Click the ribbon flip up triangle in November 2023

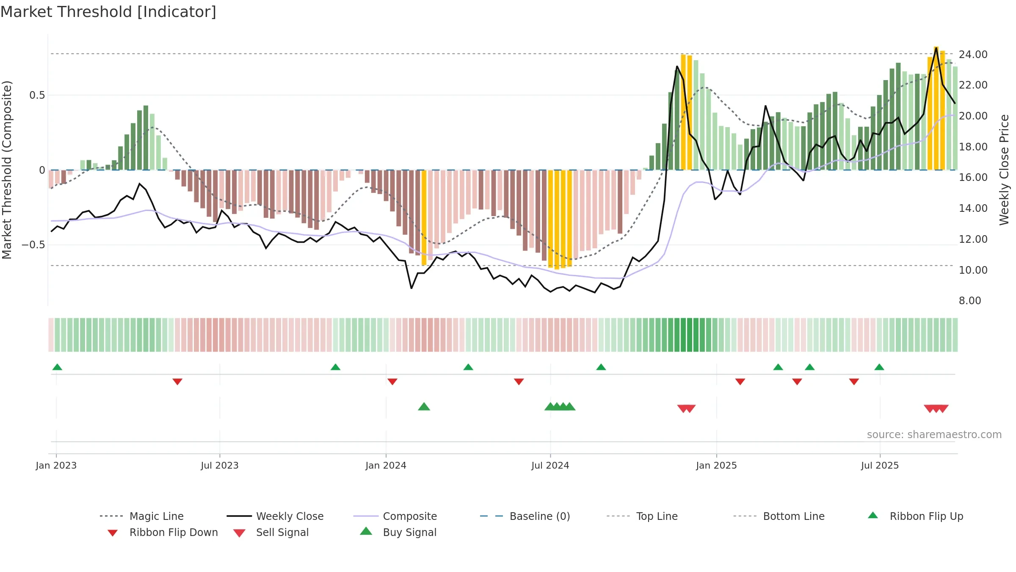coord(335,367)
